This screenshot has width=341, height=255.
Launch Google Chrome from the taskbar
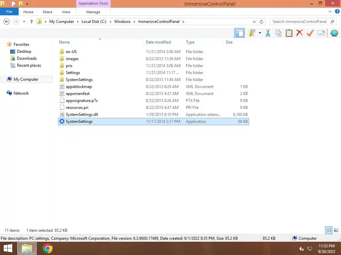48,248
